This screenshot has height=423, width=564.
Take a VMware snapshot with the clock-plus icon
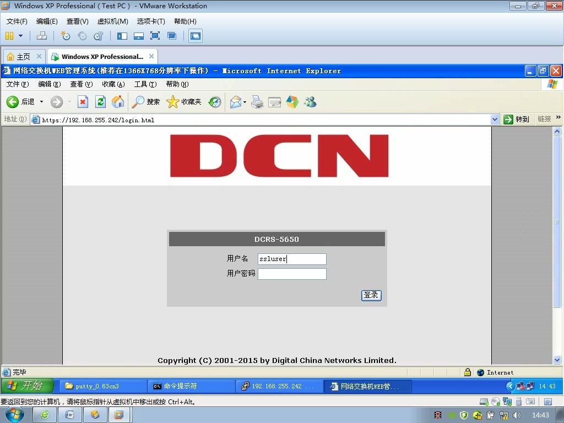(65, 36)
